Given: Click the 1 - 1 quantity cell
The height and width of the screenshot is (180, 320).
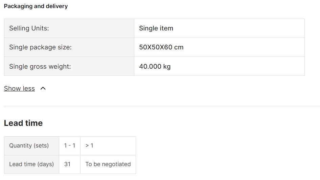Looking at the screenshot, I should (70, 146).
